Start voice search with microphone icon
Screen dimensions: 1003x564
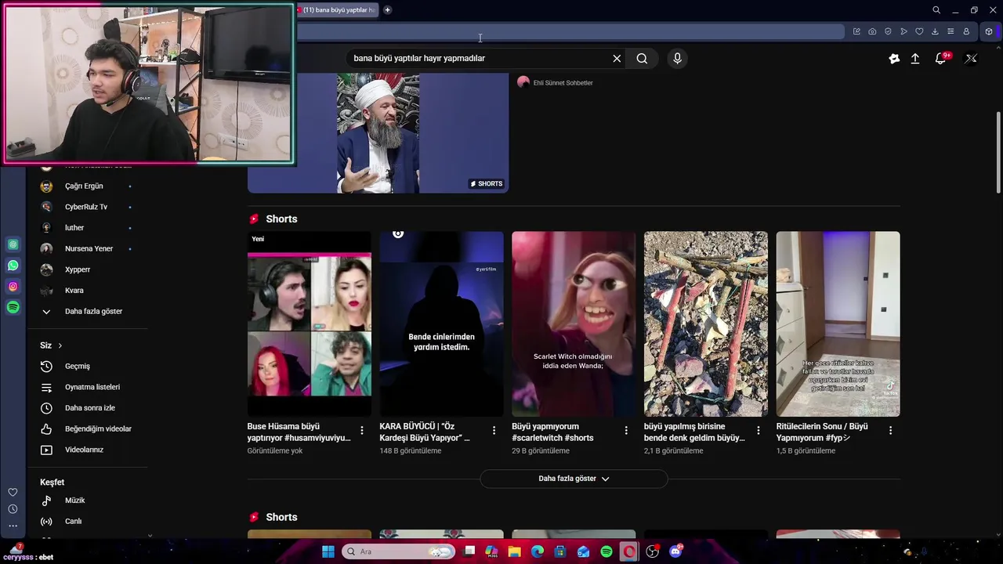(678, 58)
